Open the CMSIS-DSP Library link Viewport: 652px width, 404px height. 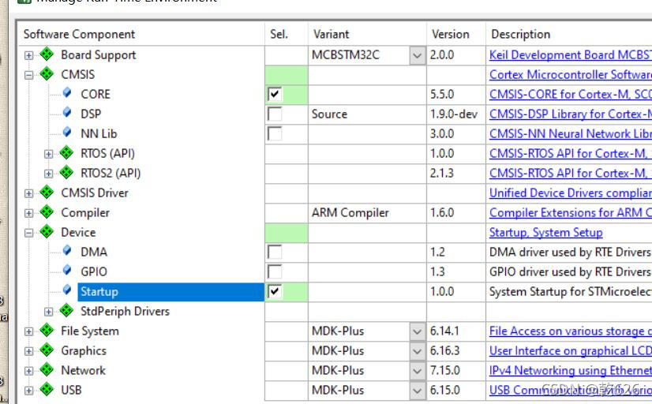pos(571,114)
